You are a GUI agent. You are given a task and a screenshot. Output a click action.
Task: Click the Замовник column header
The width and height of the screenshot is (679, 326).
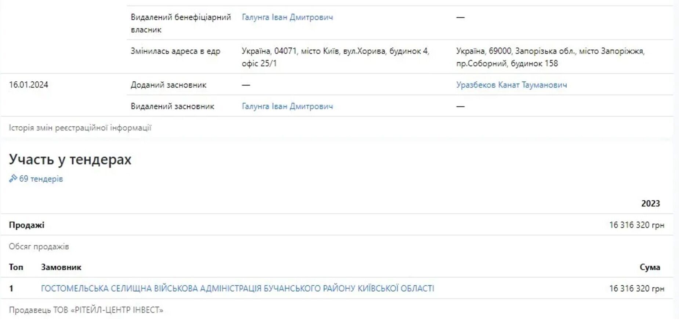click(x=61, y=267)
